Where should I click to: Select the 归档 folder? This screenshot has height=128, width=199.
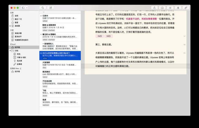17,51
